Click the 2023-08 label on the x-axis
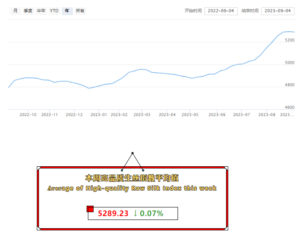 (x=267, y=115)
